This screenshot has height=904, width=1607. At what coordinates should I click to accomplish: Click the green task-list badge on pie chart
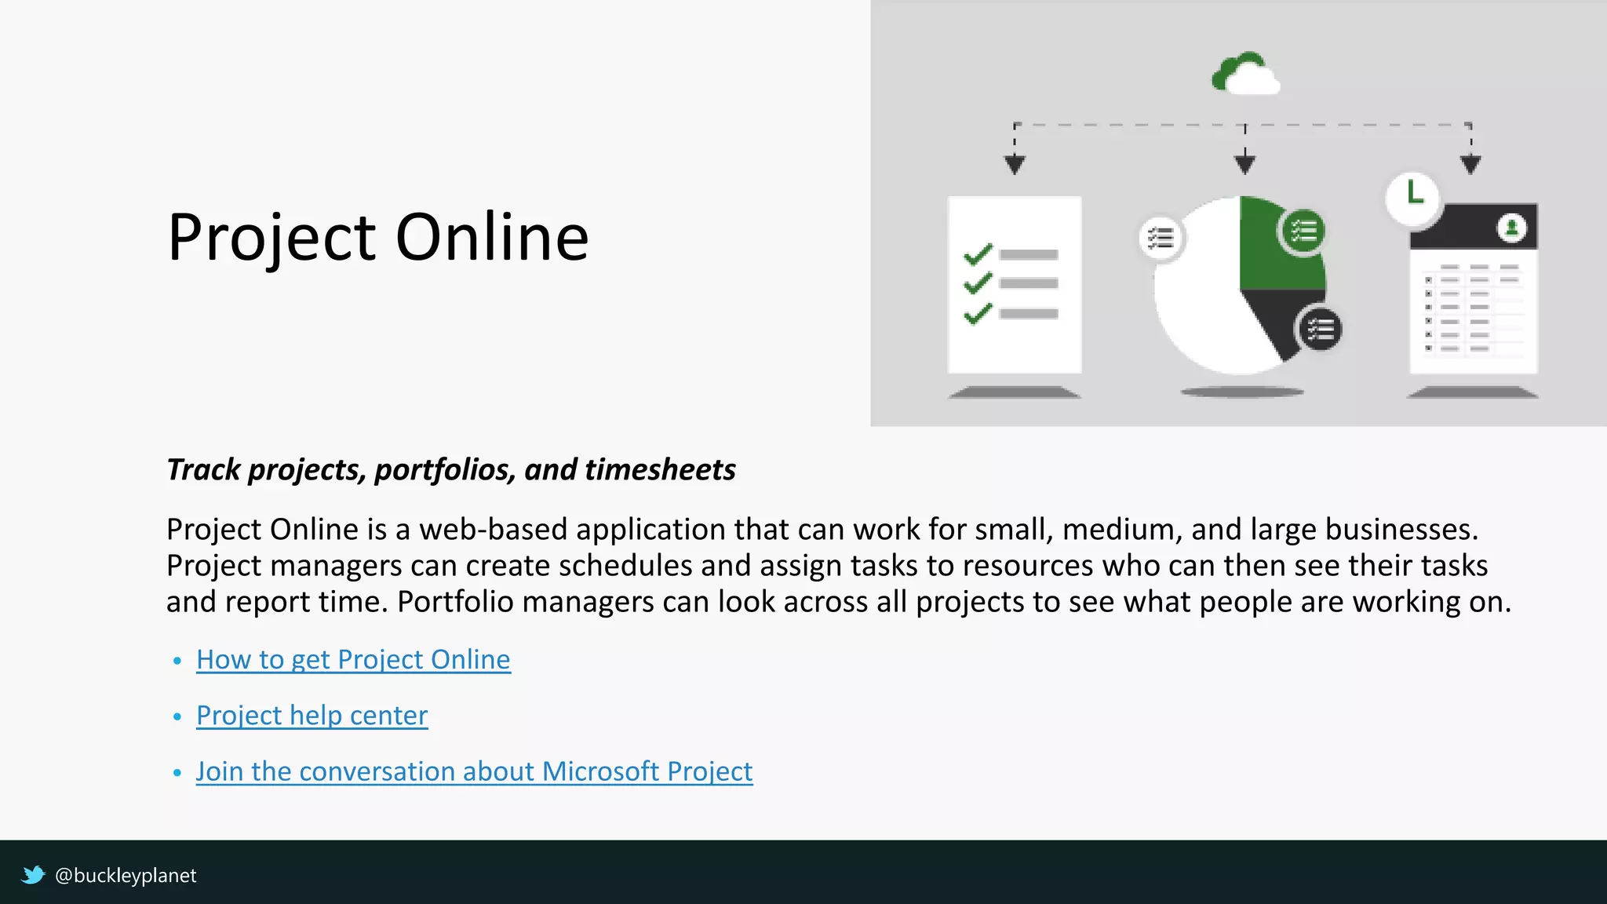coord(1303,231)
